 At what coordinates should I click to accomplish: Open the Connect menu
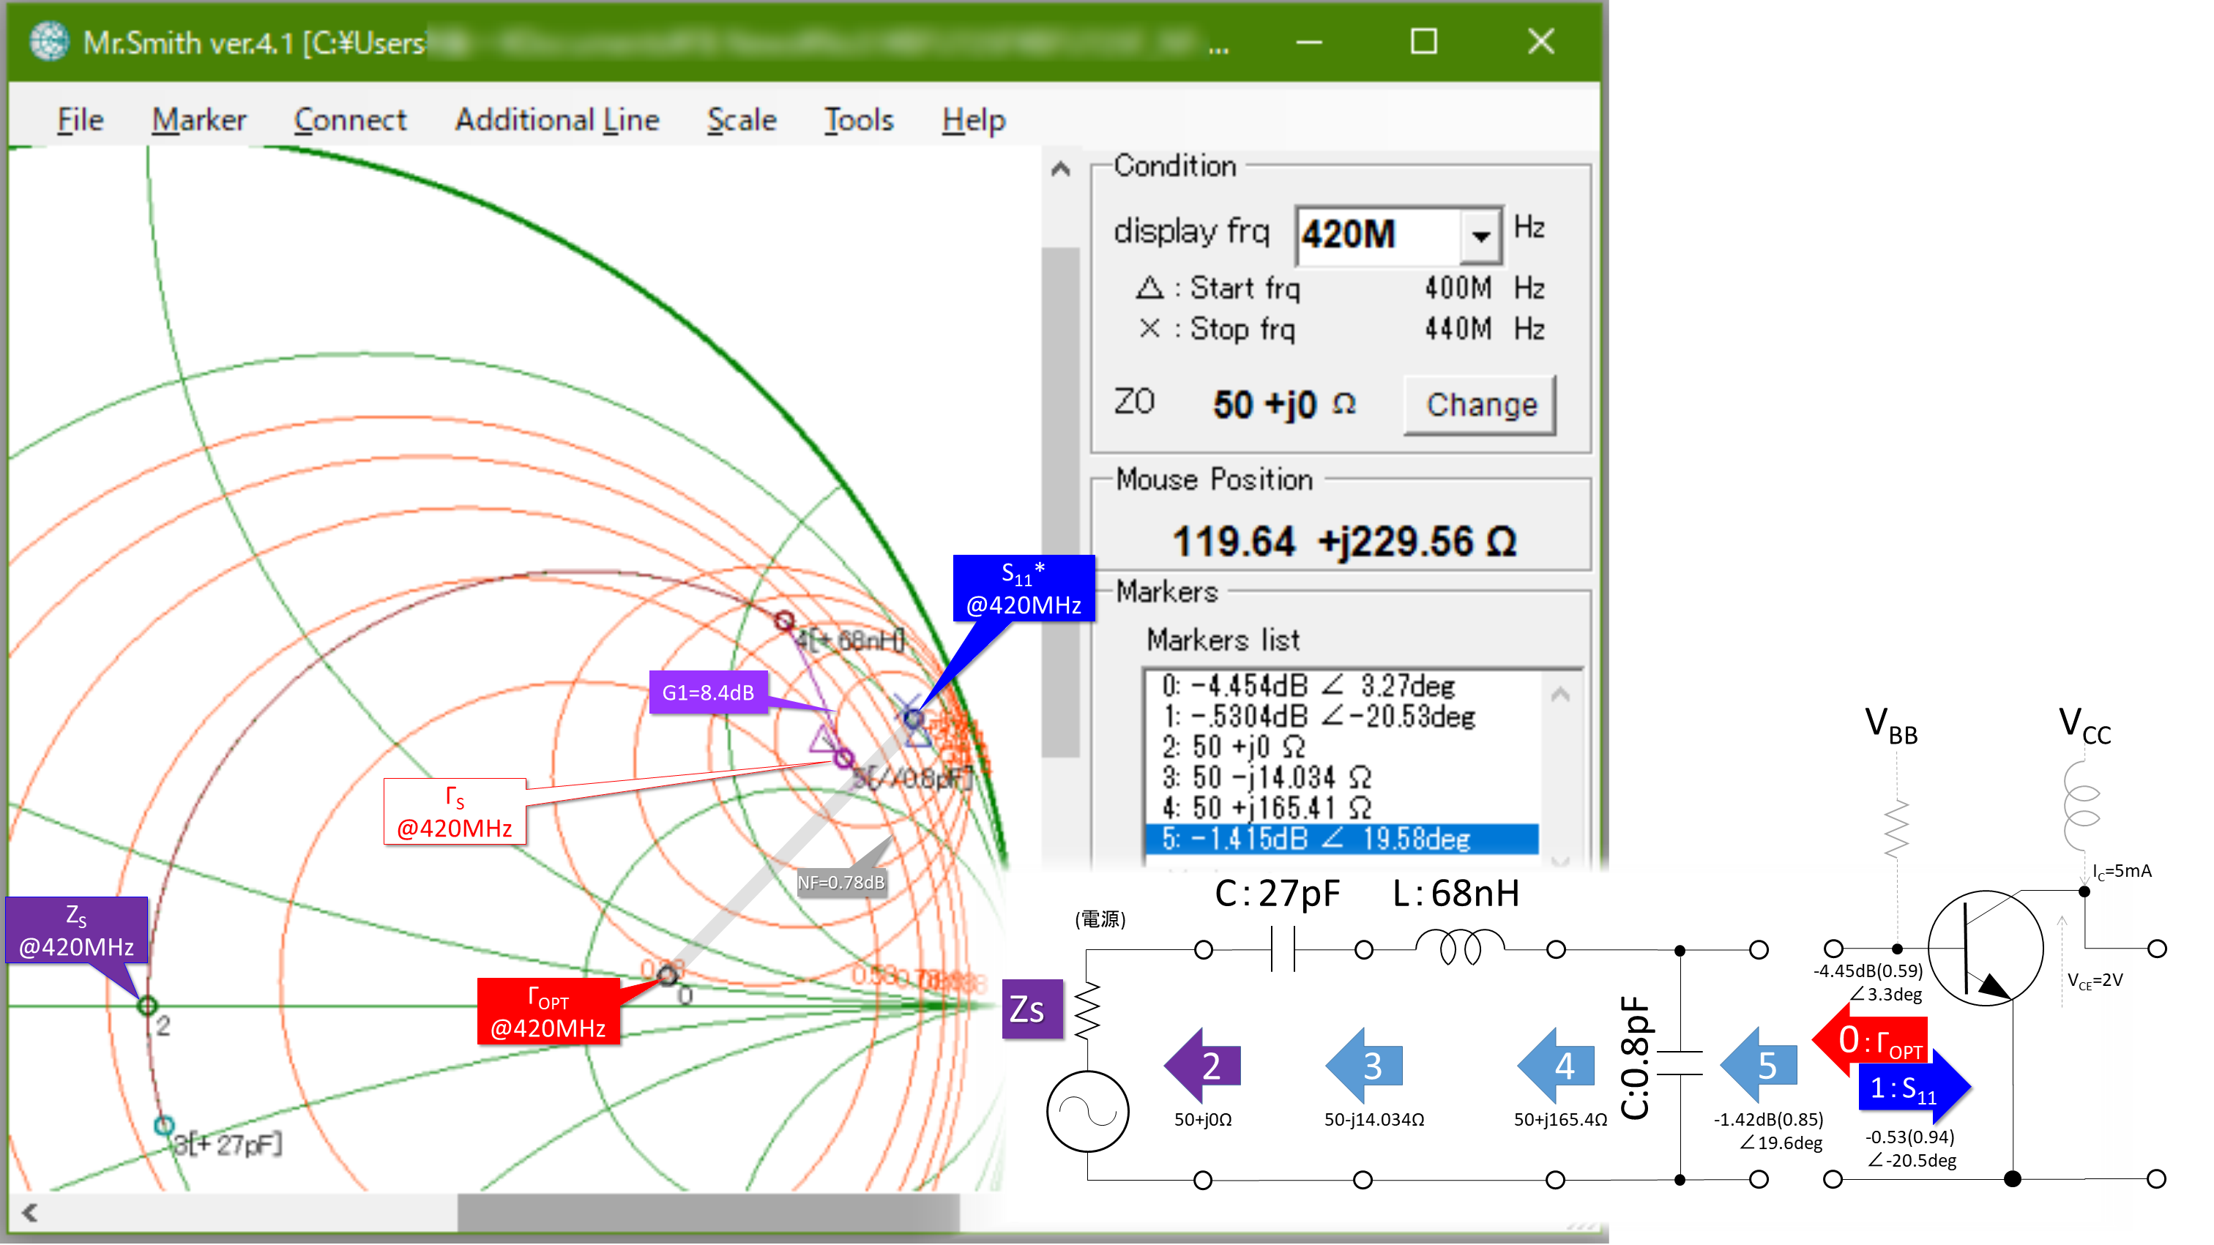pyautogui.click(x=350, y=119)
